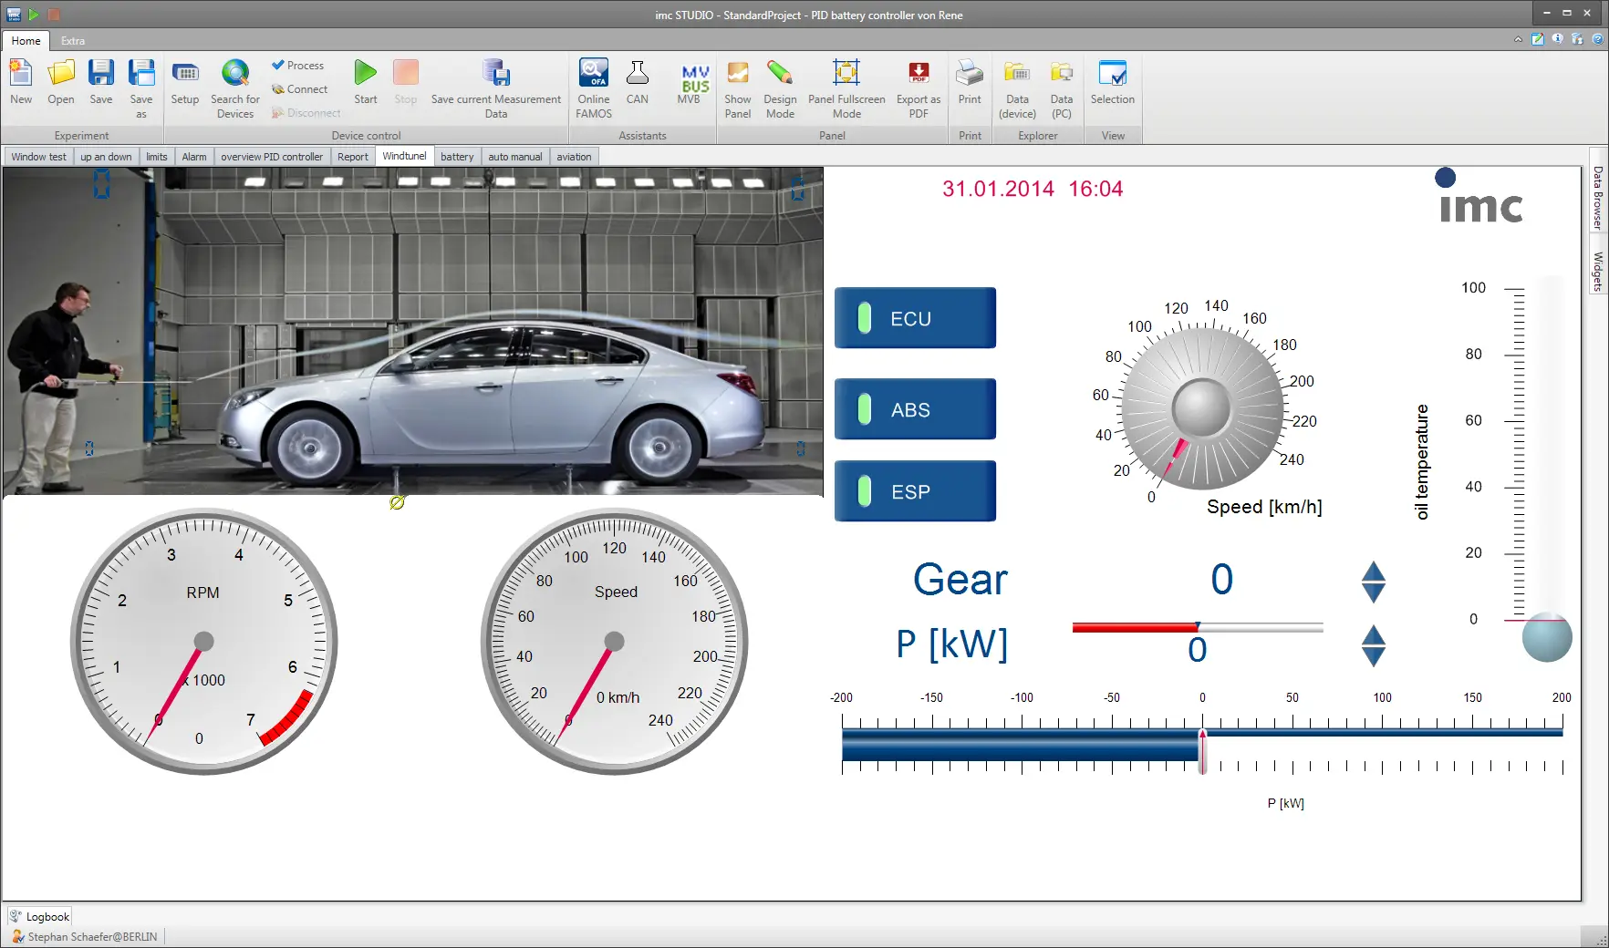Switch to the battery panel tab
This screenshot has height=948, width=1609.
tap(457, 157)
